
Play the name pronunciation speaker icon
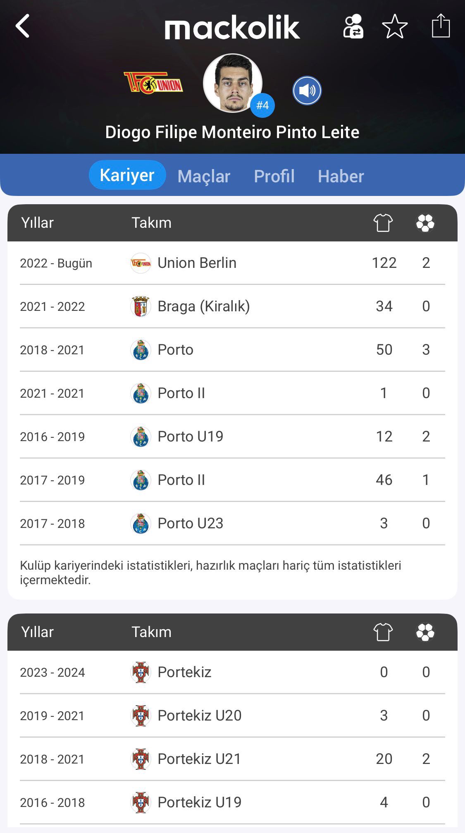[x=307, y=91]
